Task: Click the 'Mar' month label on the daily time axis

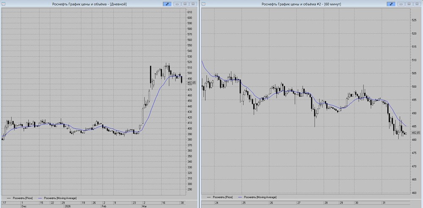Action: pyautogui.click(x=145, y=206)
